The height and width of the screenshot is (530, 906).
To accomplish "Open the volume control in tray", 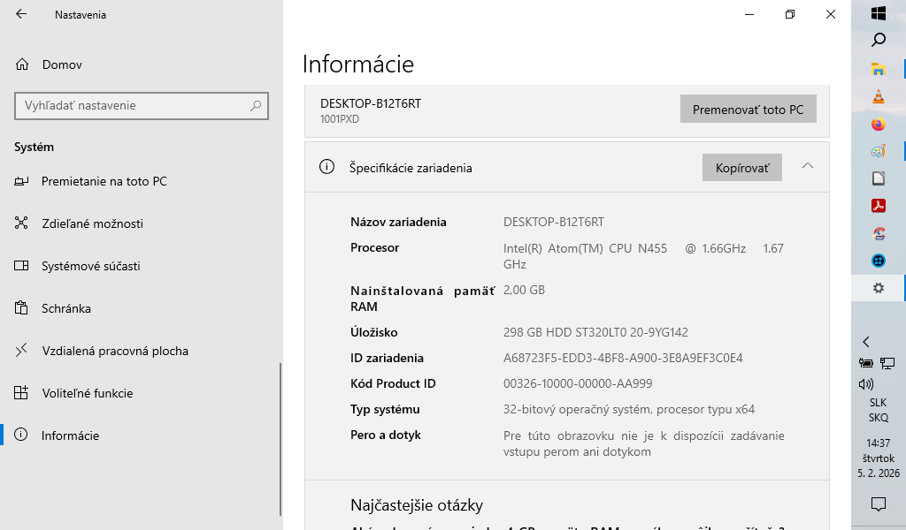I will pyautogui.click(x=866, y=384).
